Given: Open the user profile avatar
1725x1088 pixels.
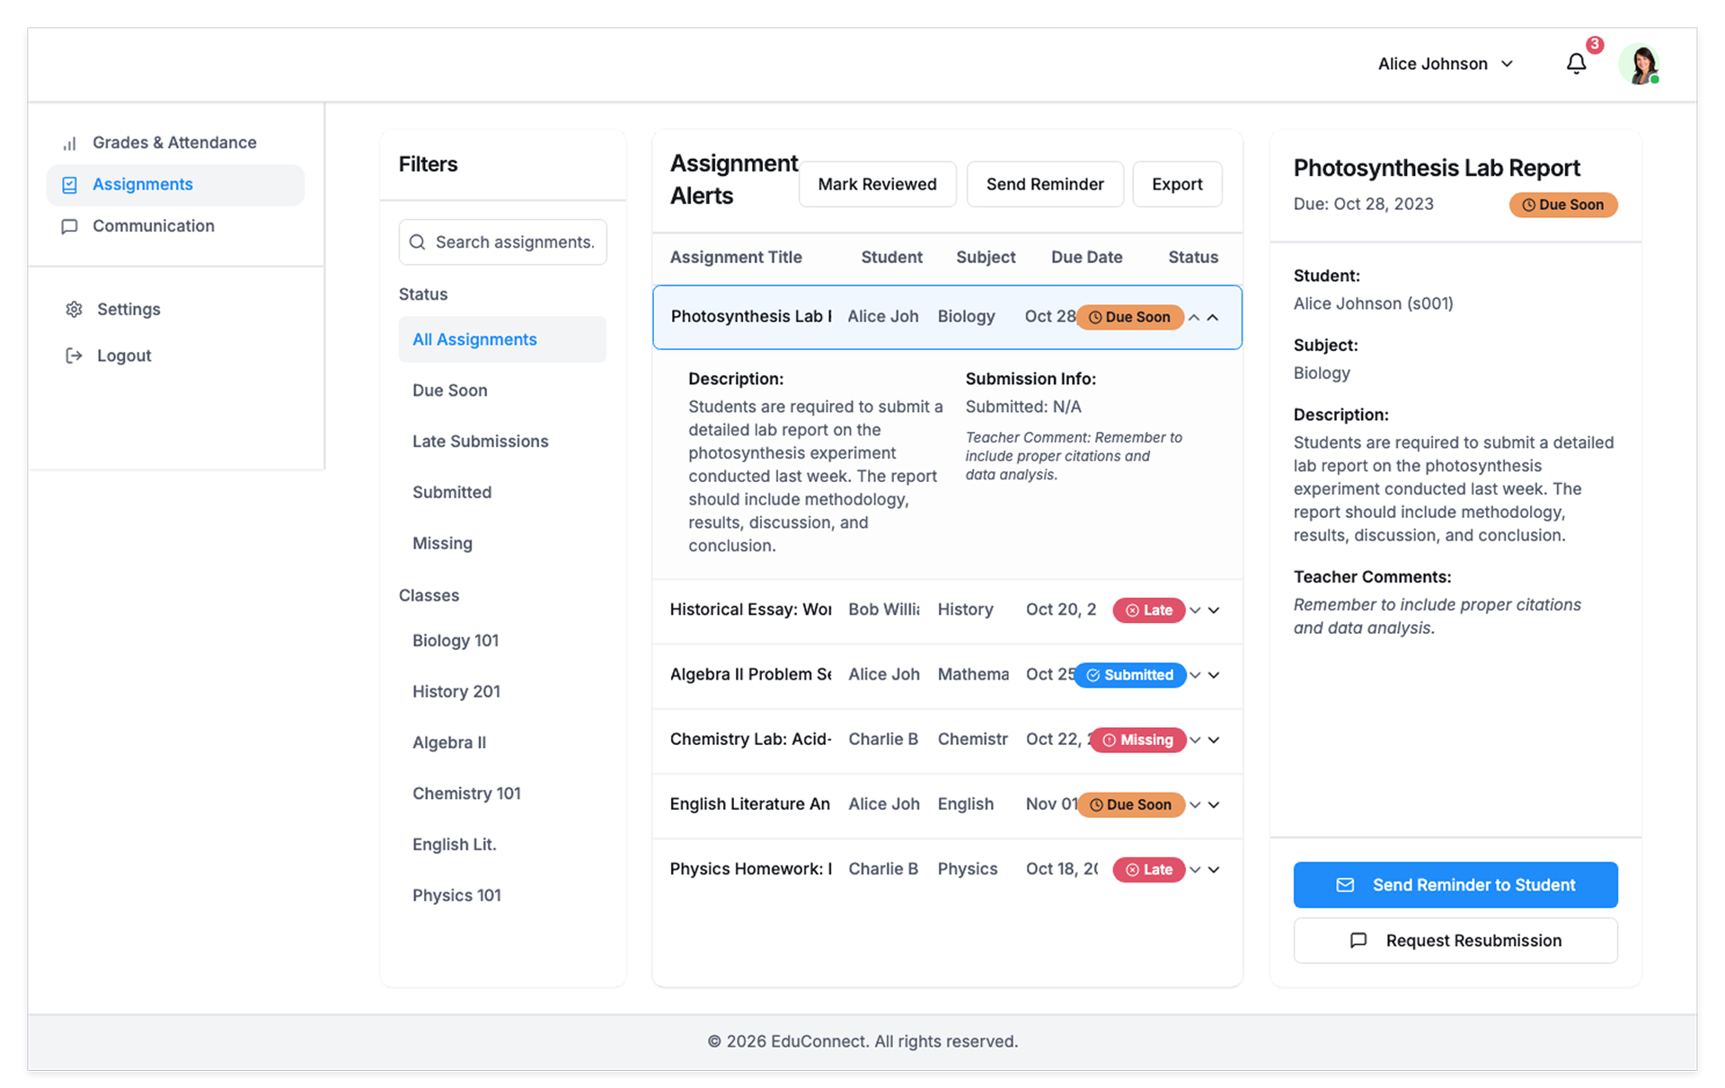Looking at the screenshot, I should click(1641, 65).
